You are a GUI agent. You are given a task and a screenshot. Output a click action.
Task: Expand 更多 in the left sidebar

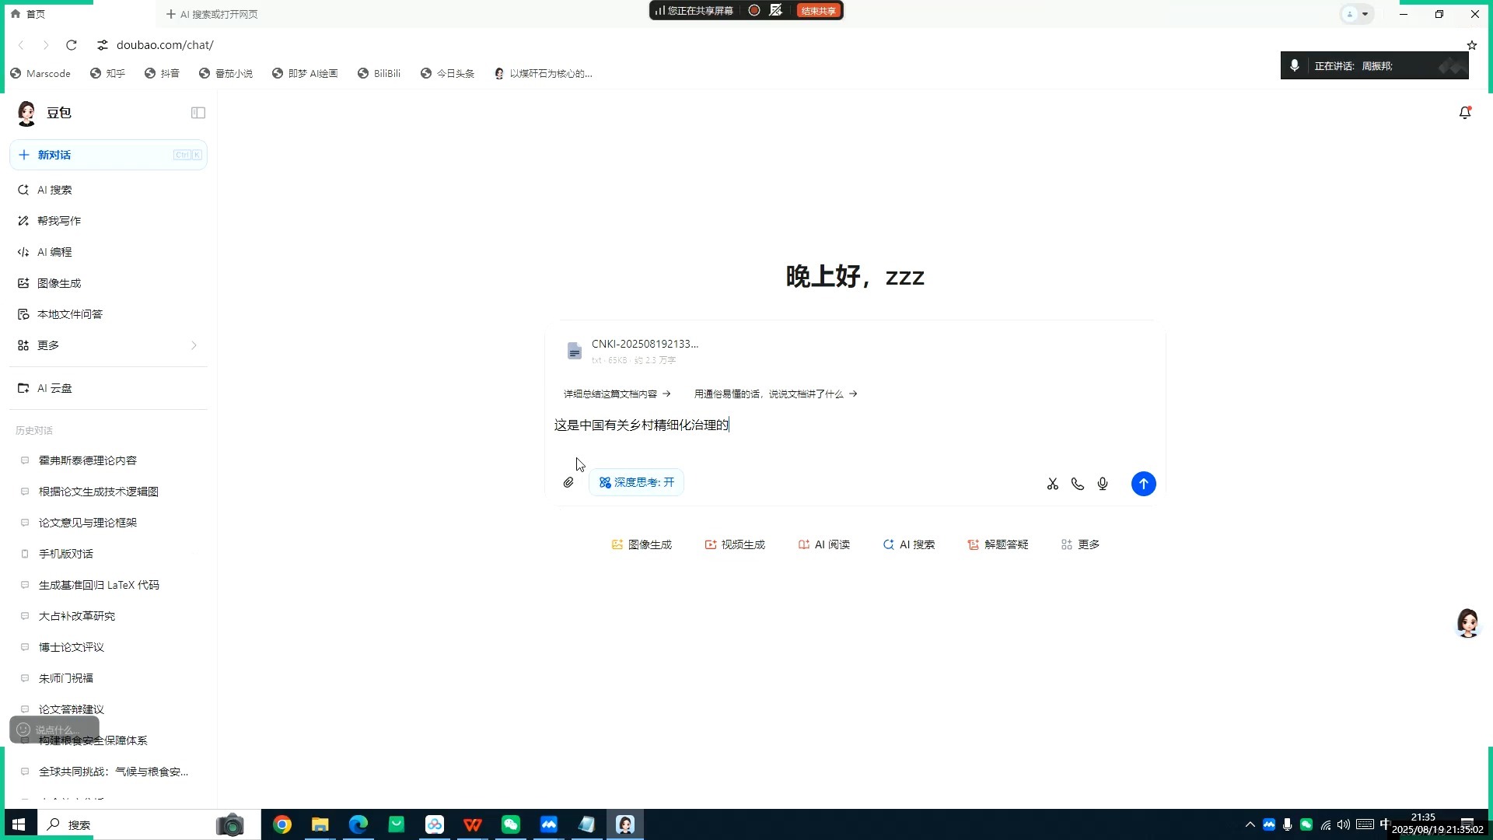(47, 345)
